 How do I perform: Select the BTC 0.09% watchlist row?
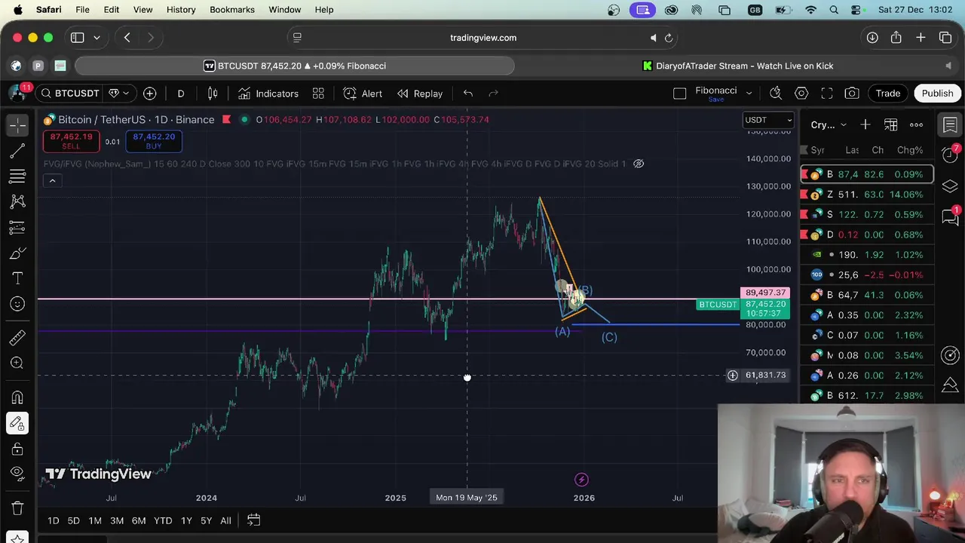(x=867, y=174)
